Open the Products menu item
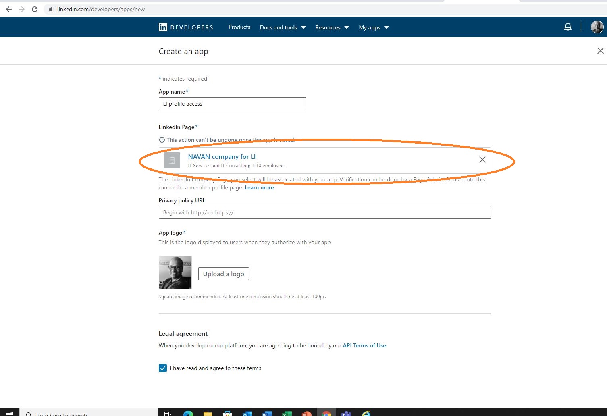607x416 pixels. point(239,27)
